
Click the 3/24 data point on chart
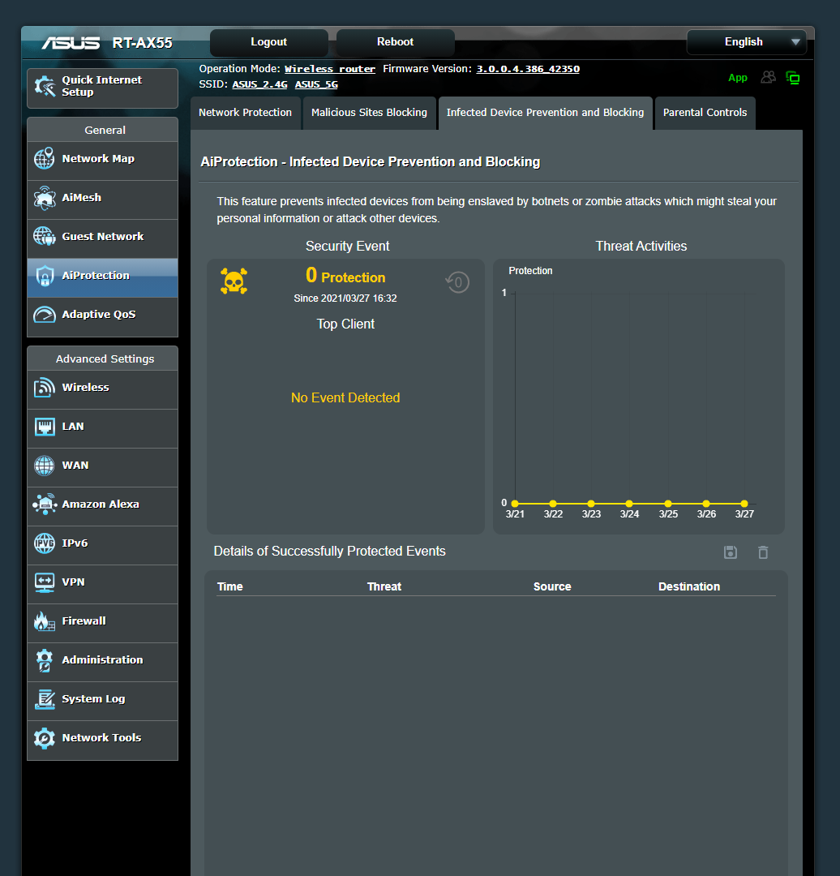pos(629,504)
